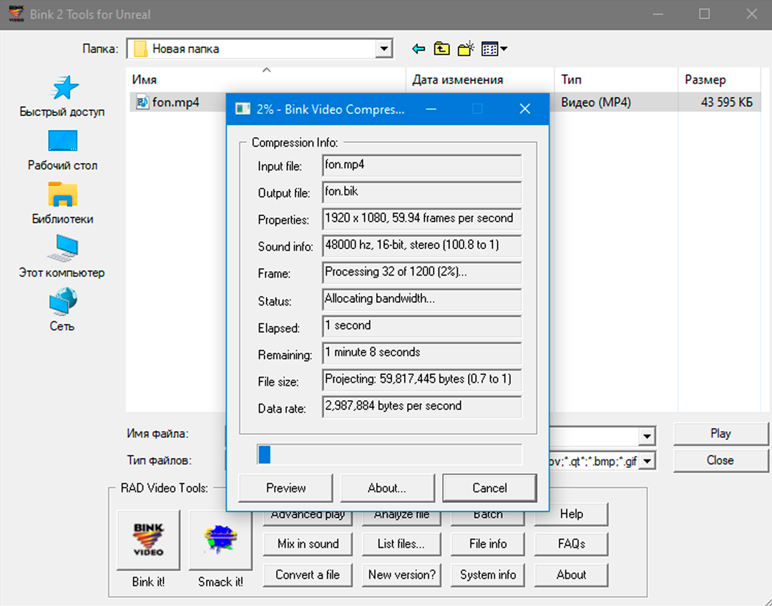The image size is (772, 606).
Task: Open Libraries (Библиотеки) shortcut
Action: tap(62, 204)
